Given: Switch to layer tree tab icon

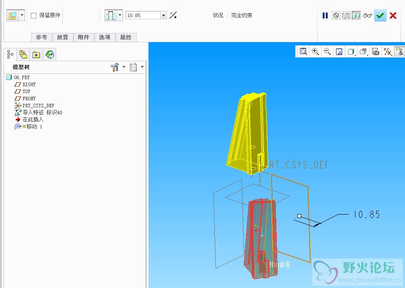Looking at the screenshot, I should click(23, 54).
